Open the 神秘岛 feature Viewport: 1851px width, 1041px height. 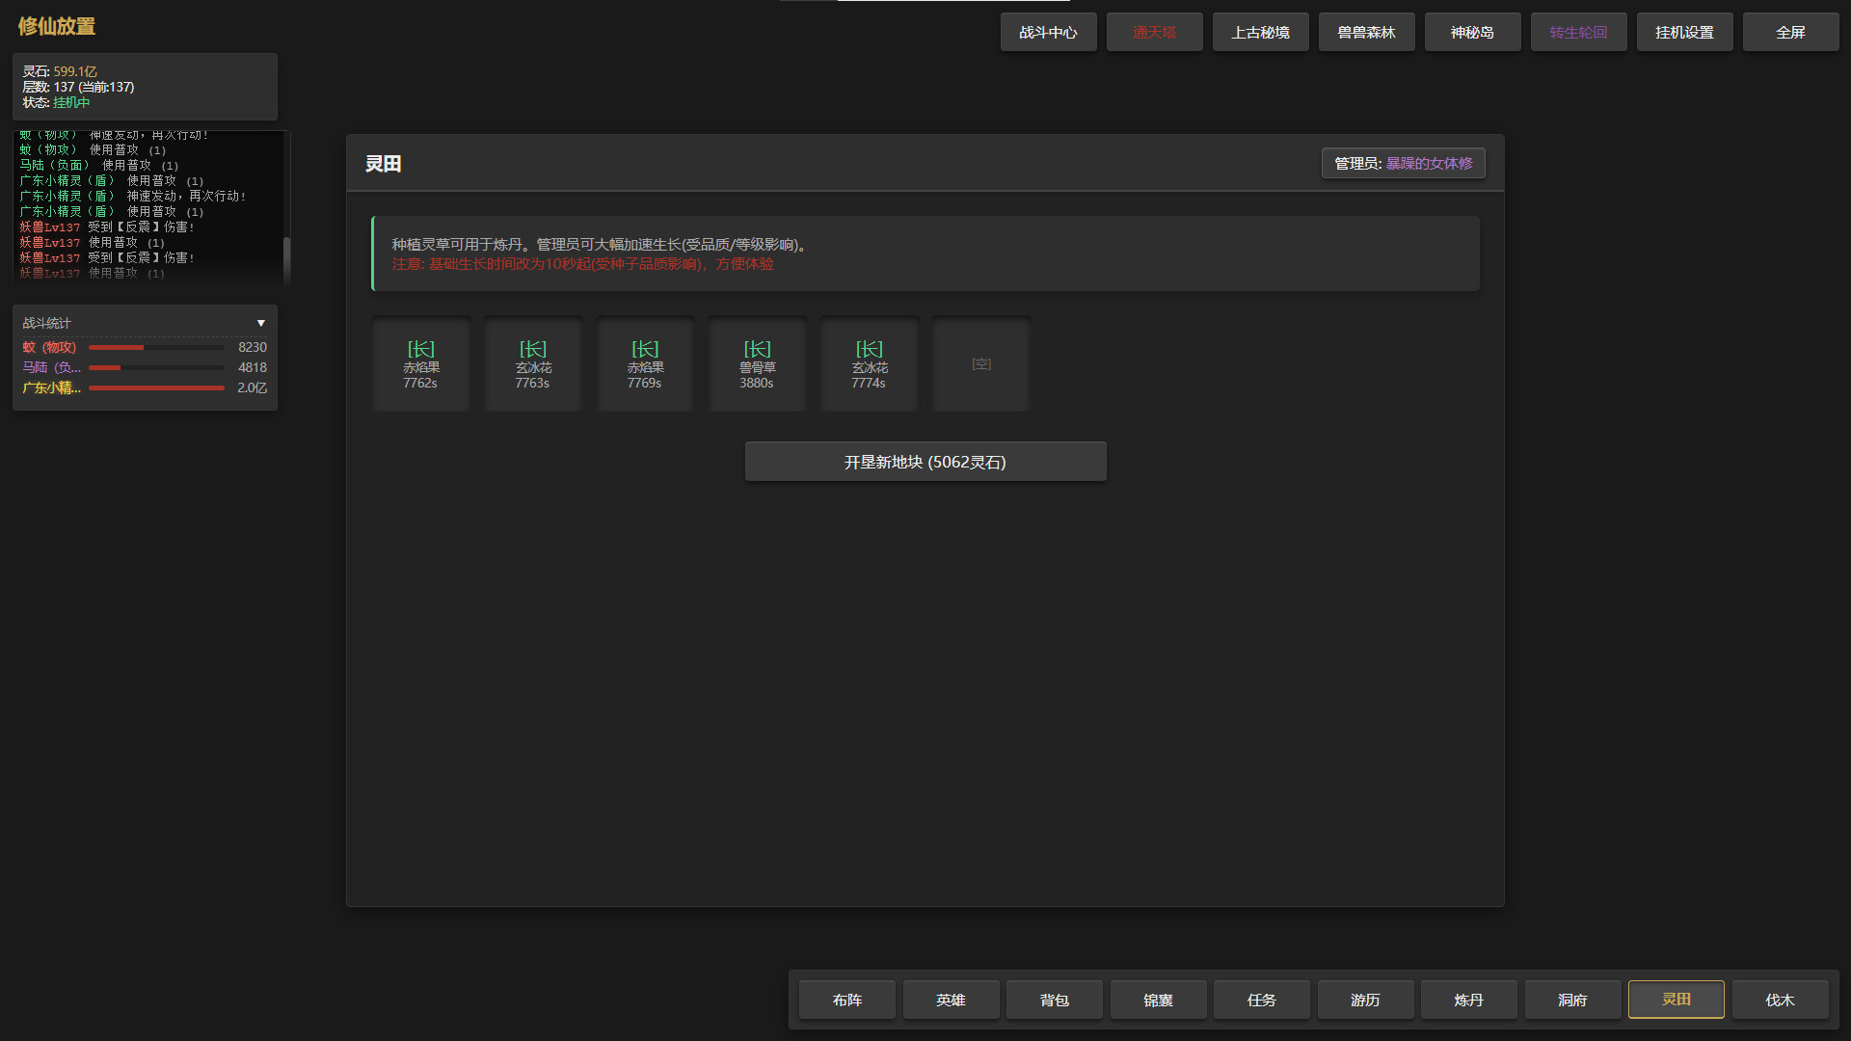pos(1472,32)
